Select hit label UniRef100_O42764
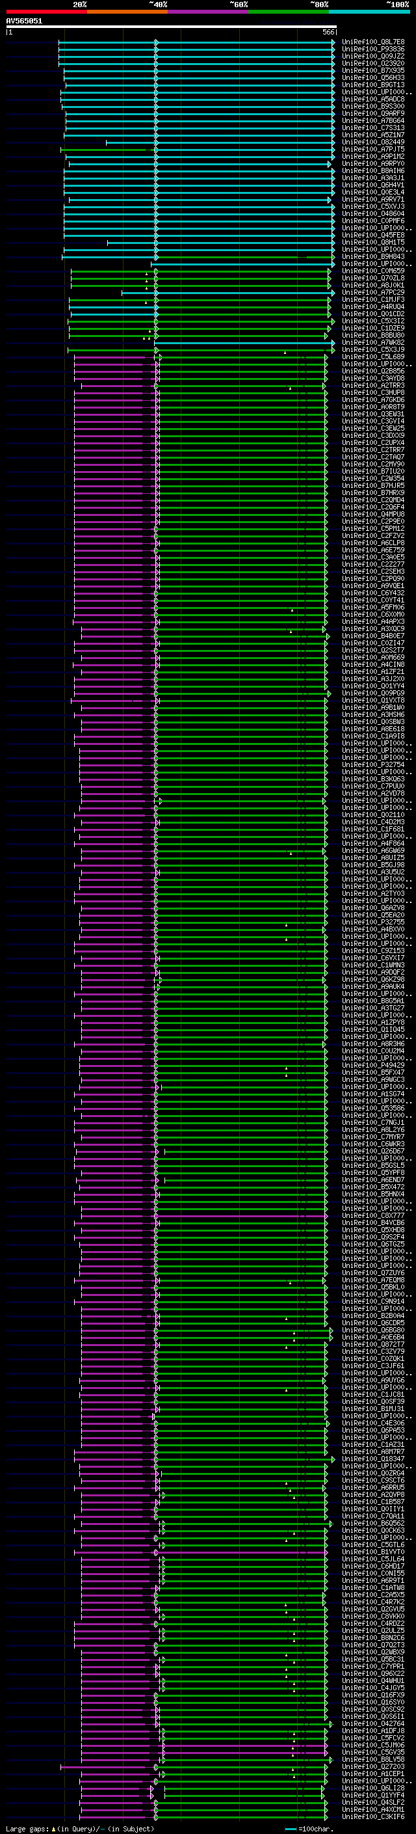The image size is (416, 1834). coord(372,1723)
